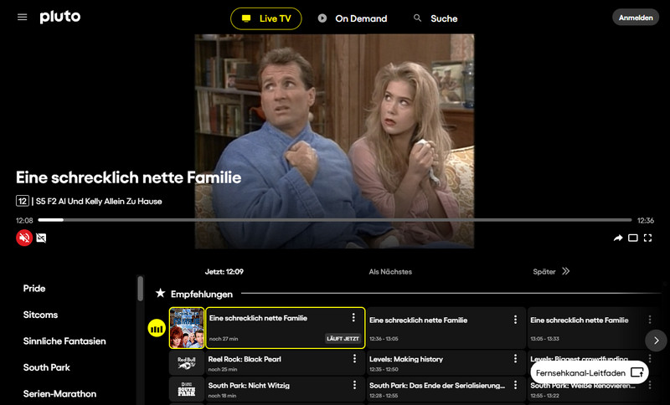The image size is (670, 405).
Task: Click episode text S5 F2 Al Und Kelly
Action: pos(99,201)
